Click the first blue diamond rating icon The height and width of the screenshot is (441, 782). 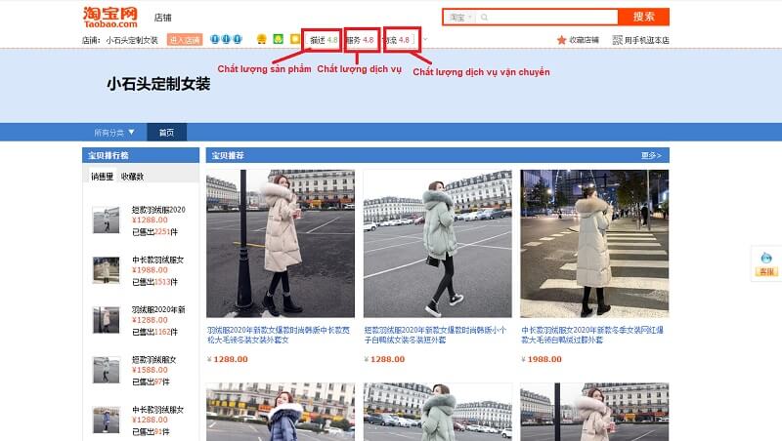[x=214, y=39]
